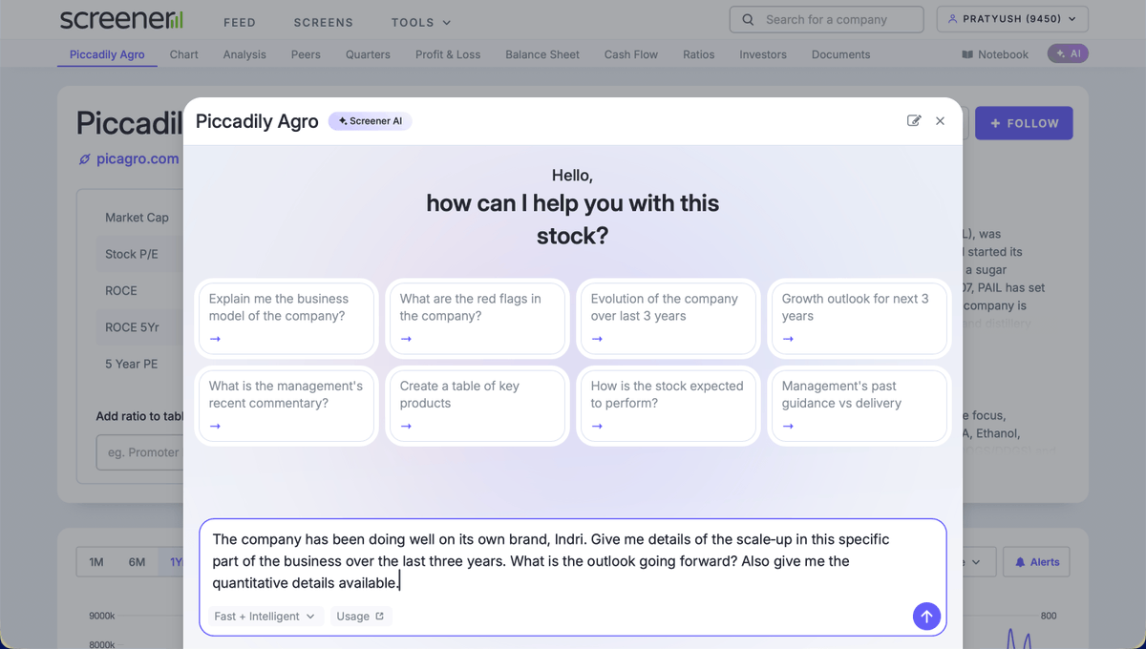Expand the PRATYUSH user account menu

[1013, 19]
